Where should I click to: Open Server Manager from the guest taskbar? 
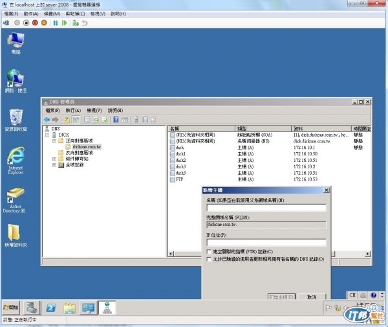tap(32, 308)
